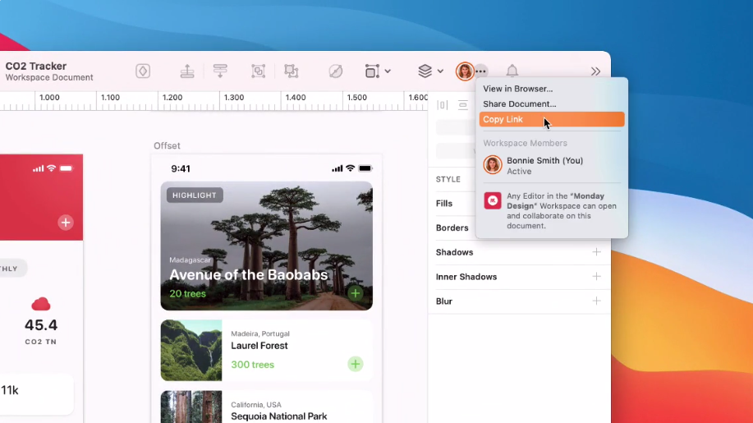Screen dimensions: 753x423
Task: Click the plus button on Laurel Forest card
Action: (x=356, y=365)
